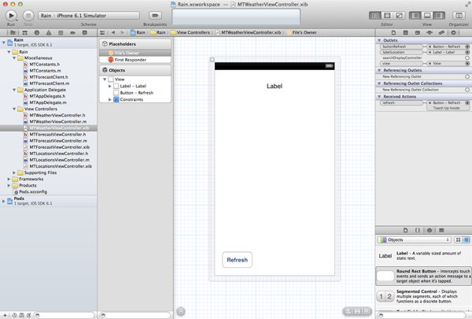Screen dimensions: 472x319
Task: Toggle the document outline button below canvas
Action: (x=181, y=311)
